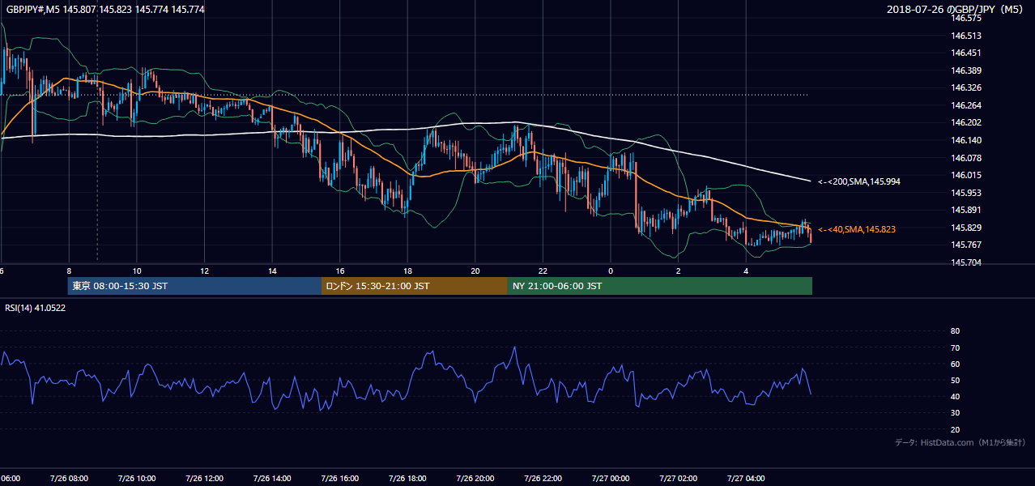Click the RSI(14) 41.0522 indicator label
The height and width of the screenshot is (486, 1035).
[36, 308]
